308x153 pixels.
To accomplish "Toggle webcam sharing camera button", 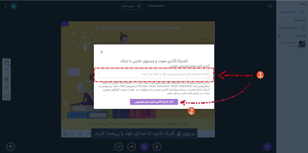I will coord(132,146).
